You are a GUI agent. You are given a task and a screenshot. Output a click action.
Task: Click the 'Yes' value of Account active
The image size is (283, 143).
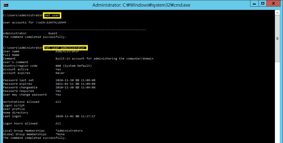point(58,69)
